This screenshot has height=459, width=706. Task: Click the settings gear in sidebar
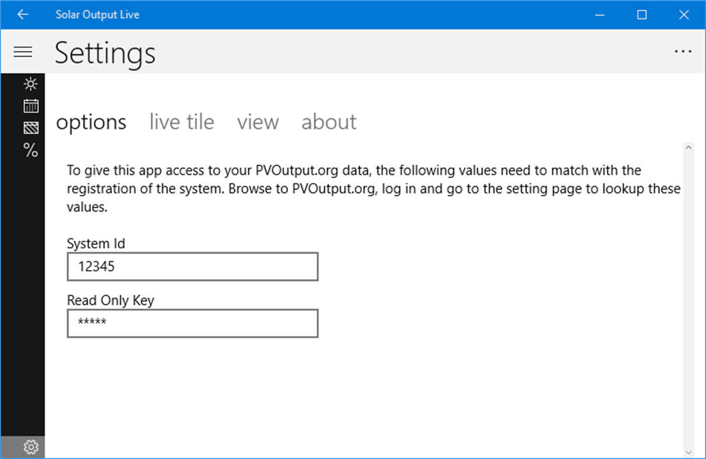pos(30,447)
